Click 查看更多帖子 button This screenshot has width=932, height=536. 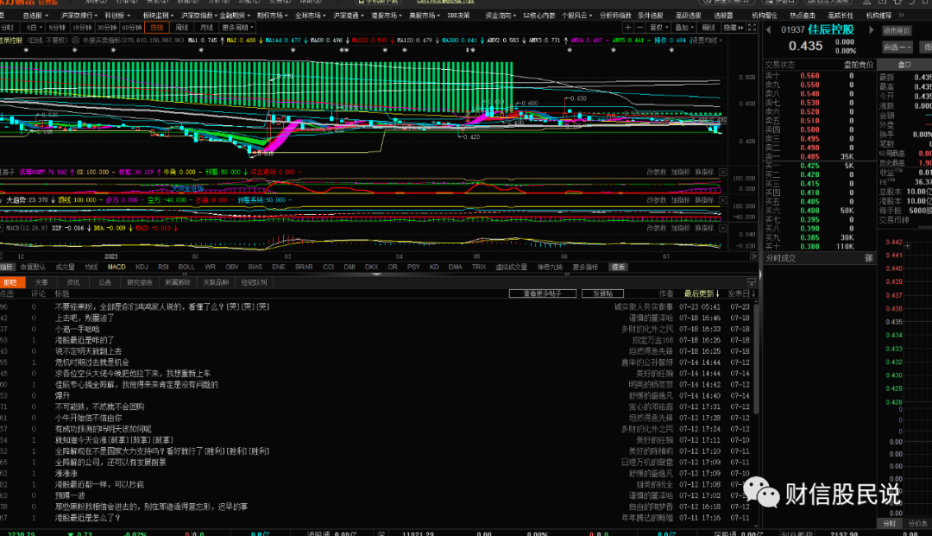pyautogui.click(x=543, y=293)
